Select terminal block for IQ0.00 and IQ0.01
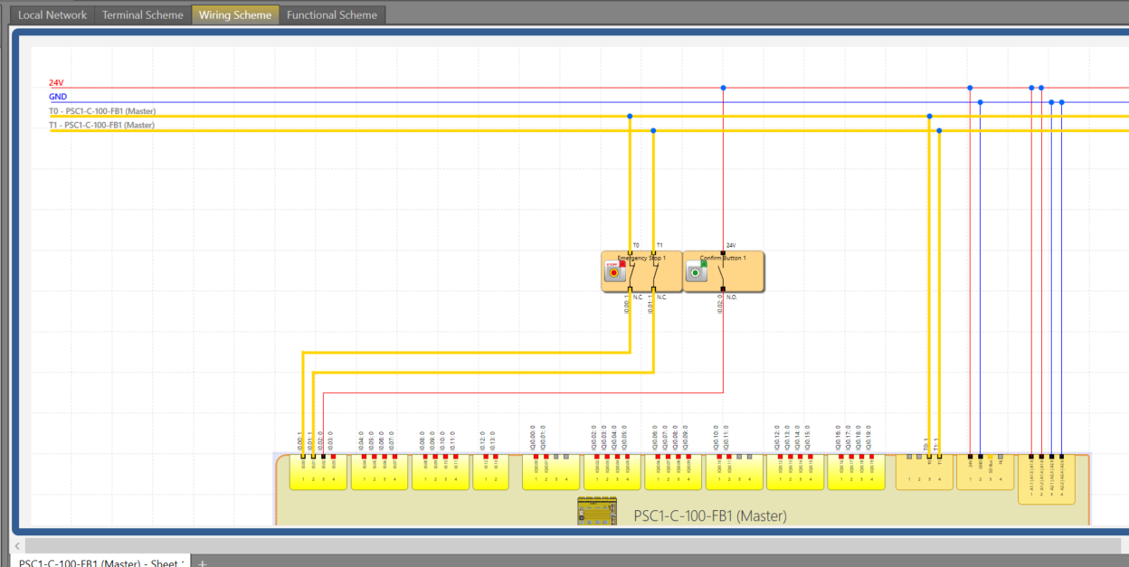Screen dimensions: 1129x567 [x=551, y=472]
